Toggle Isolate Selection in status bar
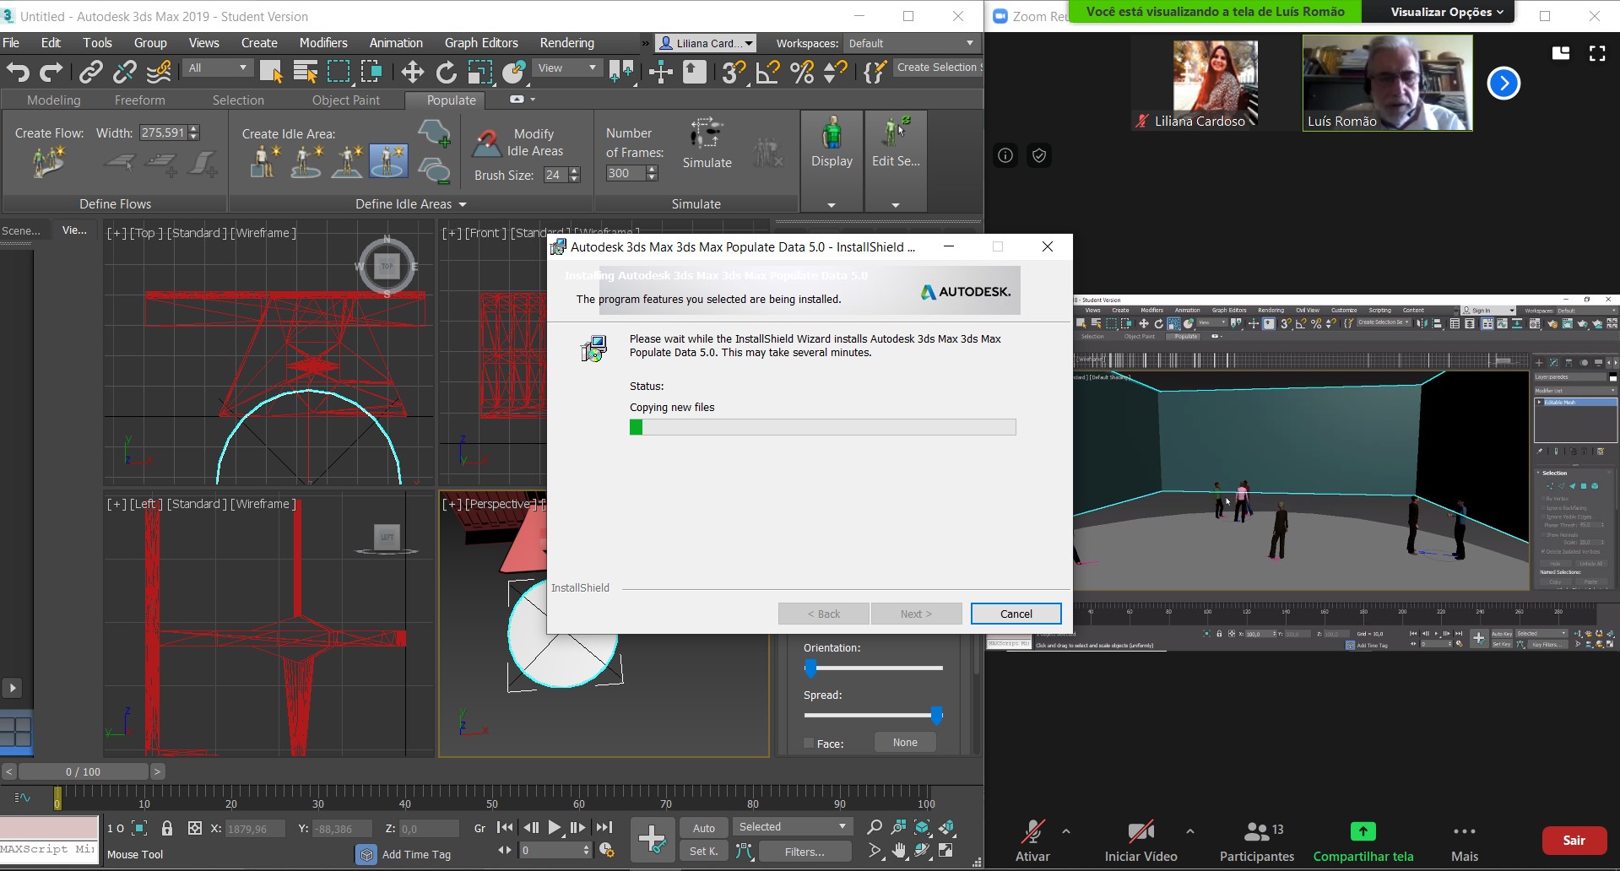This screenshot has height=871, width=1620. 140,828
